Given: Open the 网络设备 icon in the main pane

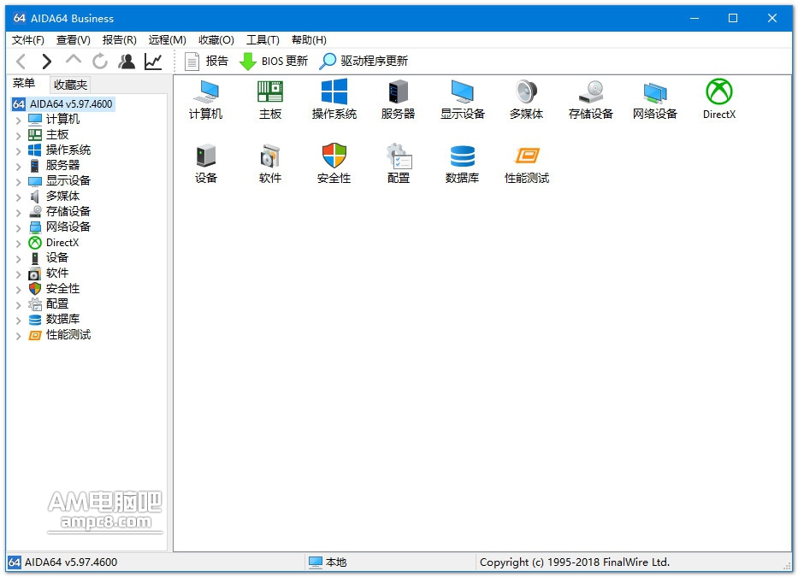Looking at the screenshot, I should tap(654, 100).
